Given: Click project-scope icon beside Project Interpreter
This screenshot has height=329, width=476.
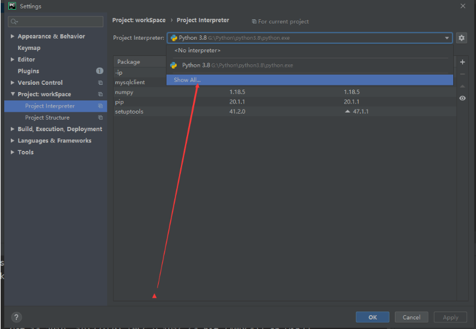Looking at the screenshot, I should click(100, 106).
